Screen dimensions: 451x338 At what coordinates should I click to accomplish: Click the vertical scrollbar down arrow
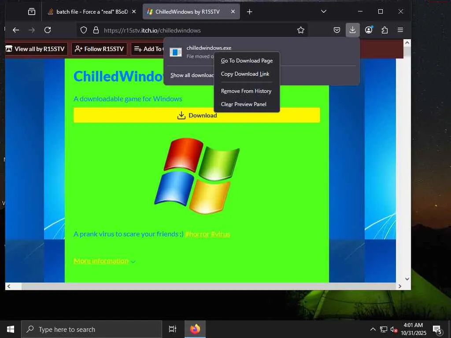point(407,279)
